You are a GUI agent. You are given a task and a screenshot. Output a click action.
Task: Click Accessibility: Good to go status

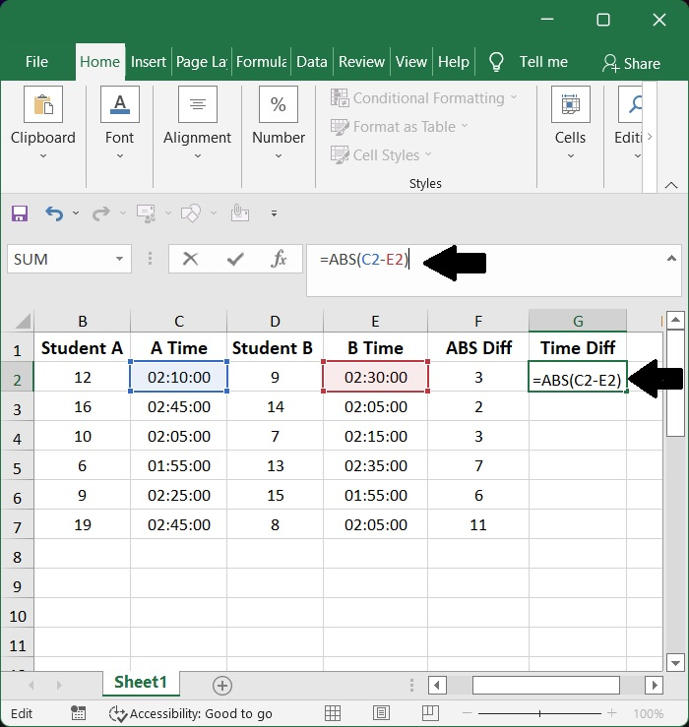click(x=190, y=713)
